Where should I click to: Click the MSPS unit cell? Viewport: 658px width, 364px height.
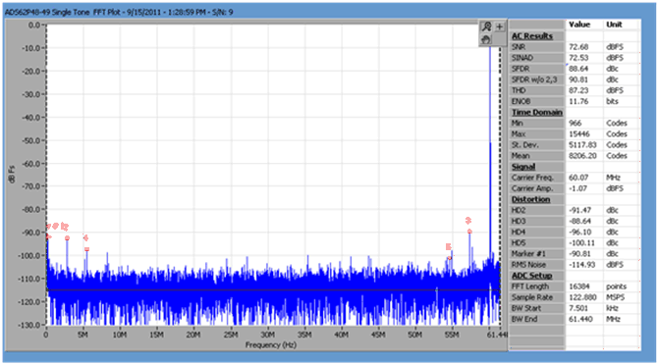click(615, 297)
